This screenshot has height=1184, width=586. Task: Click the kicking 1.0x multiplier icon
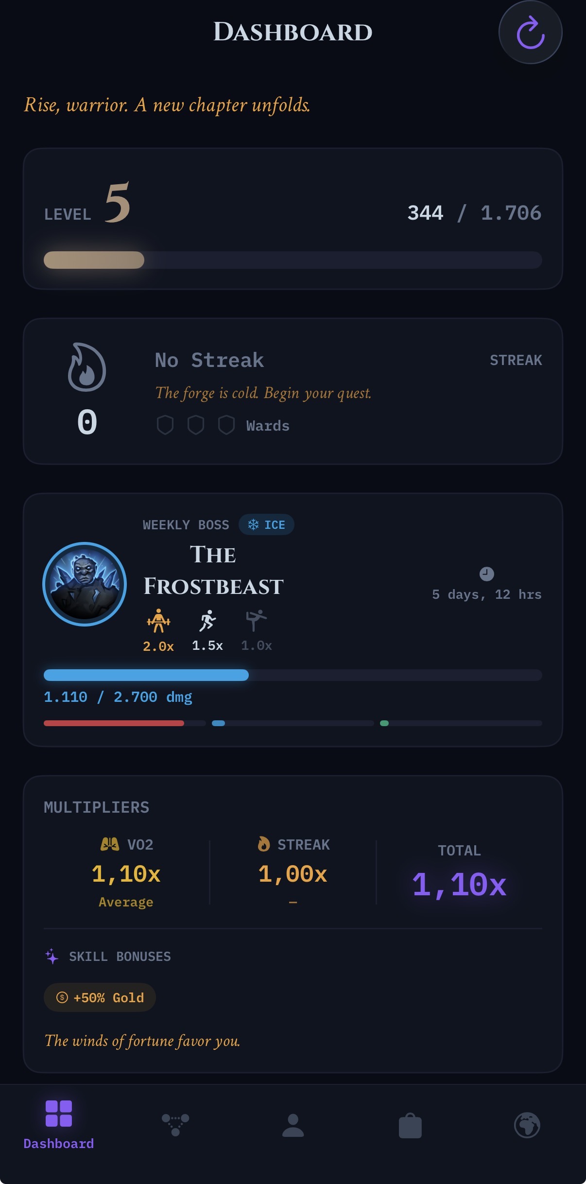[256, 621]
